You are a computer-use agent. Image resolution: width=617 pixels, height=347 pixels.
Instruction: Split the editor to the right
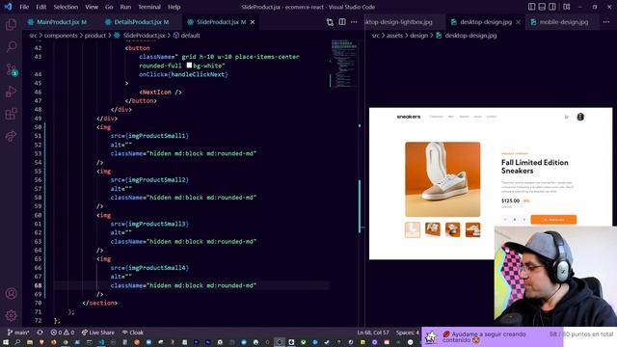tap(342, 22)
